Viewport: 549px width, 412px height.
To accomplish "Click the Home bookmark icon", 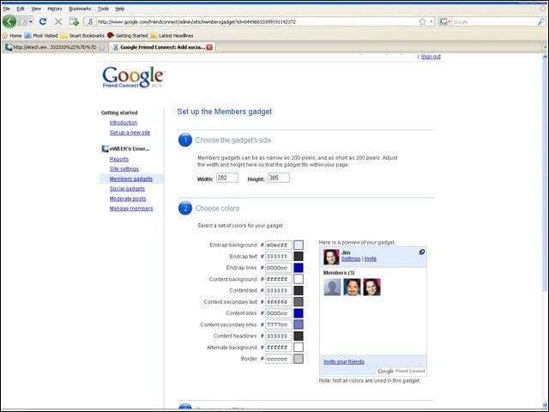I will tap(5, 35).
